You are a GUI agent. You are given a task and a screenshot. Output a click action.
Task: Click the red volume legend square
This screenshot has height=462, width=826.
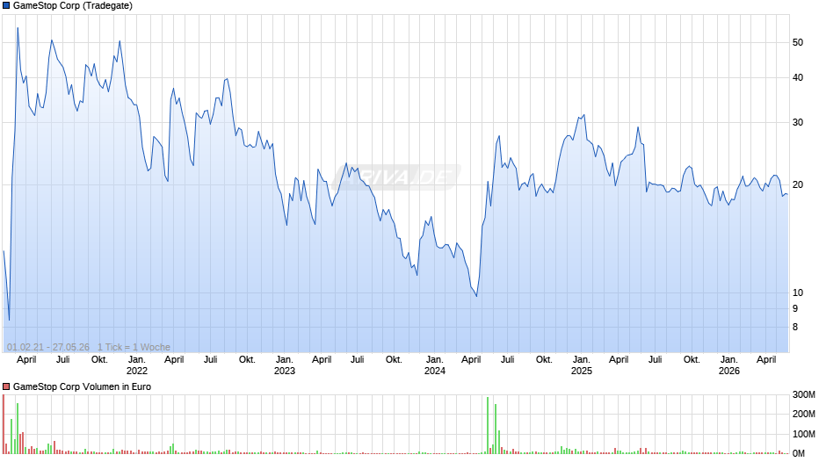tap(6, 386)
